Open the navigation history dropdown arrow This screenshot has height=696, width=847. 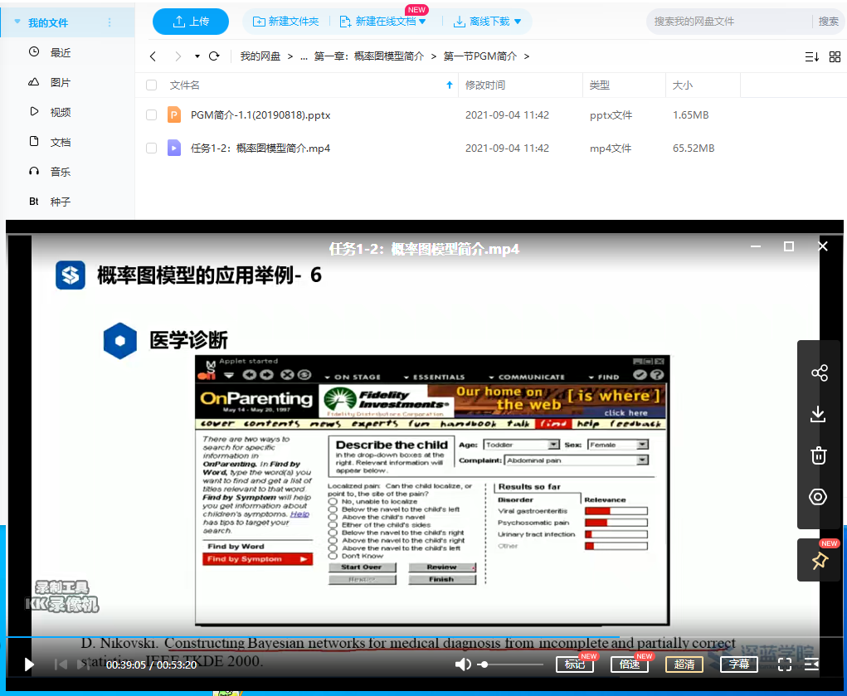[197, 56]
